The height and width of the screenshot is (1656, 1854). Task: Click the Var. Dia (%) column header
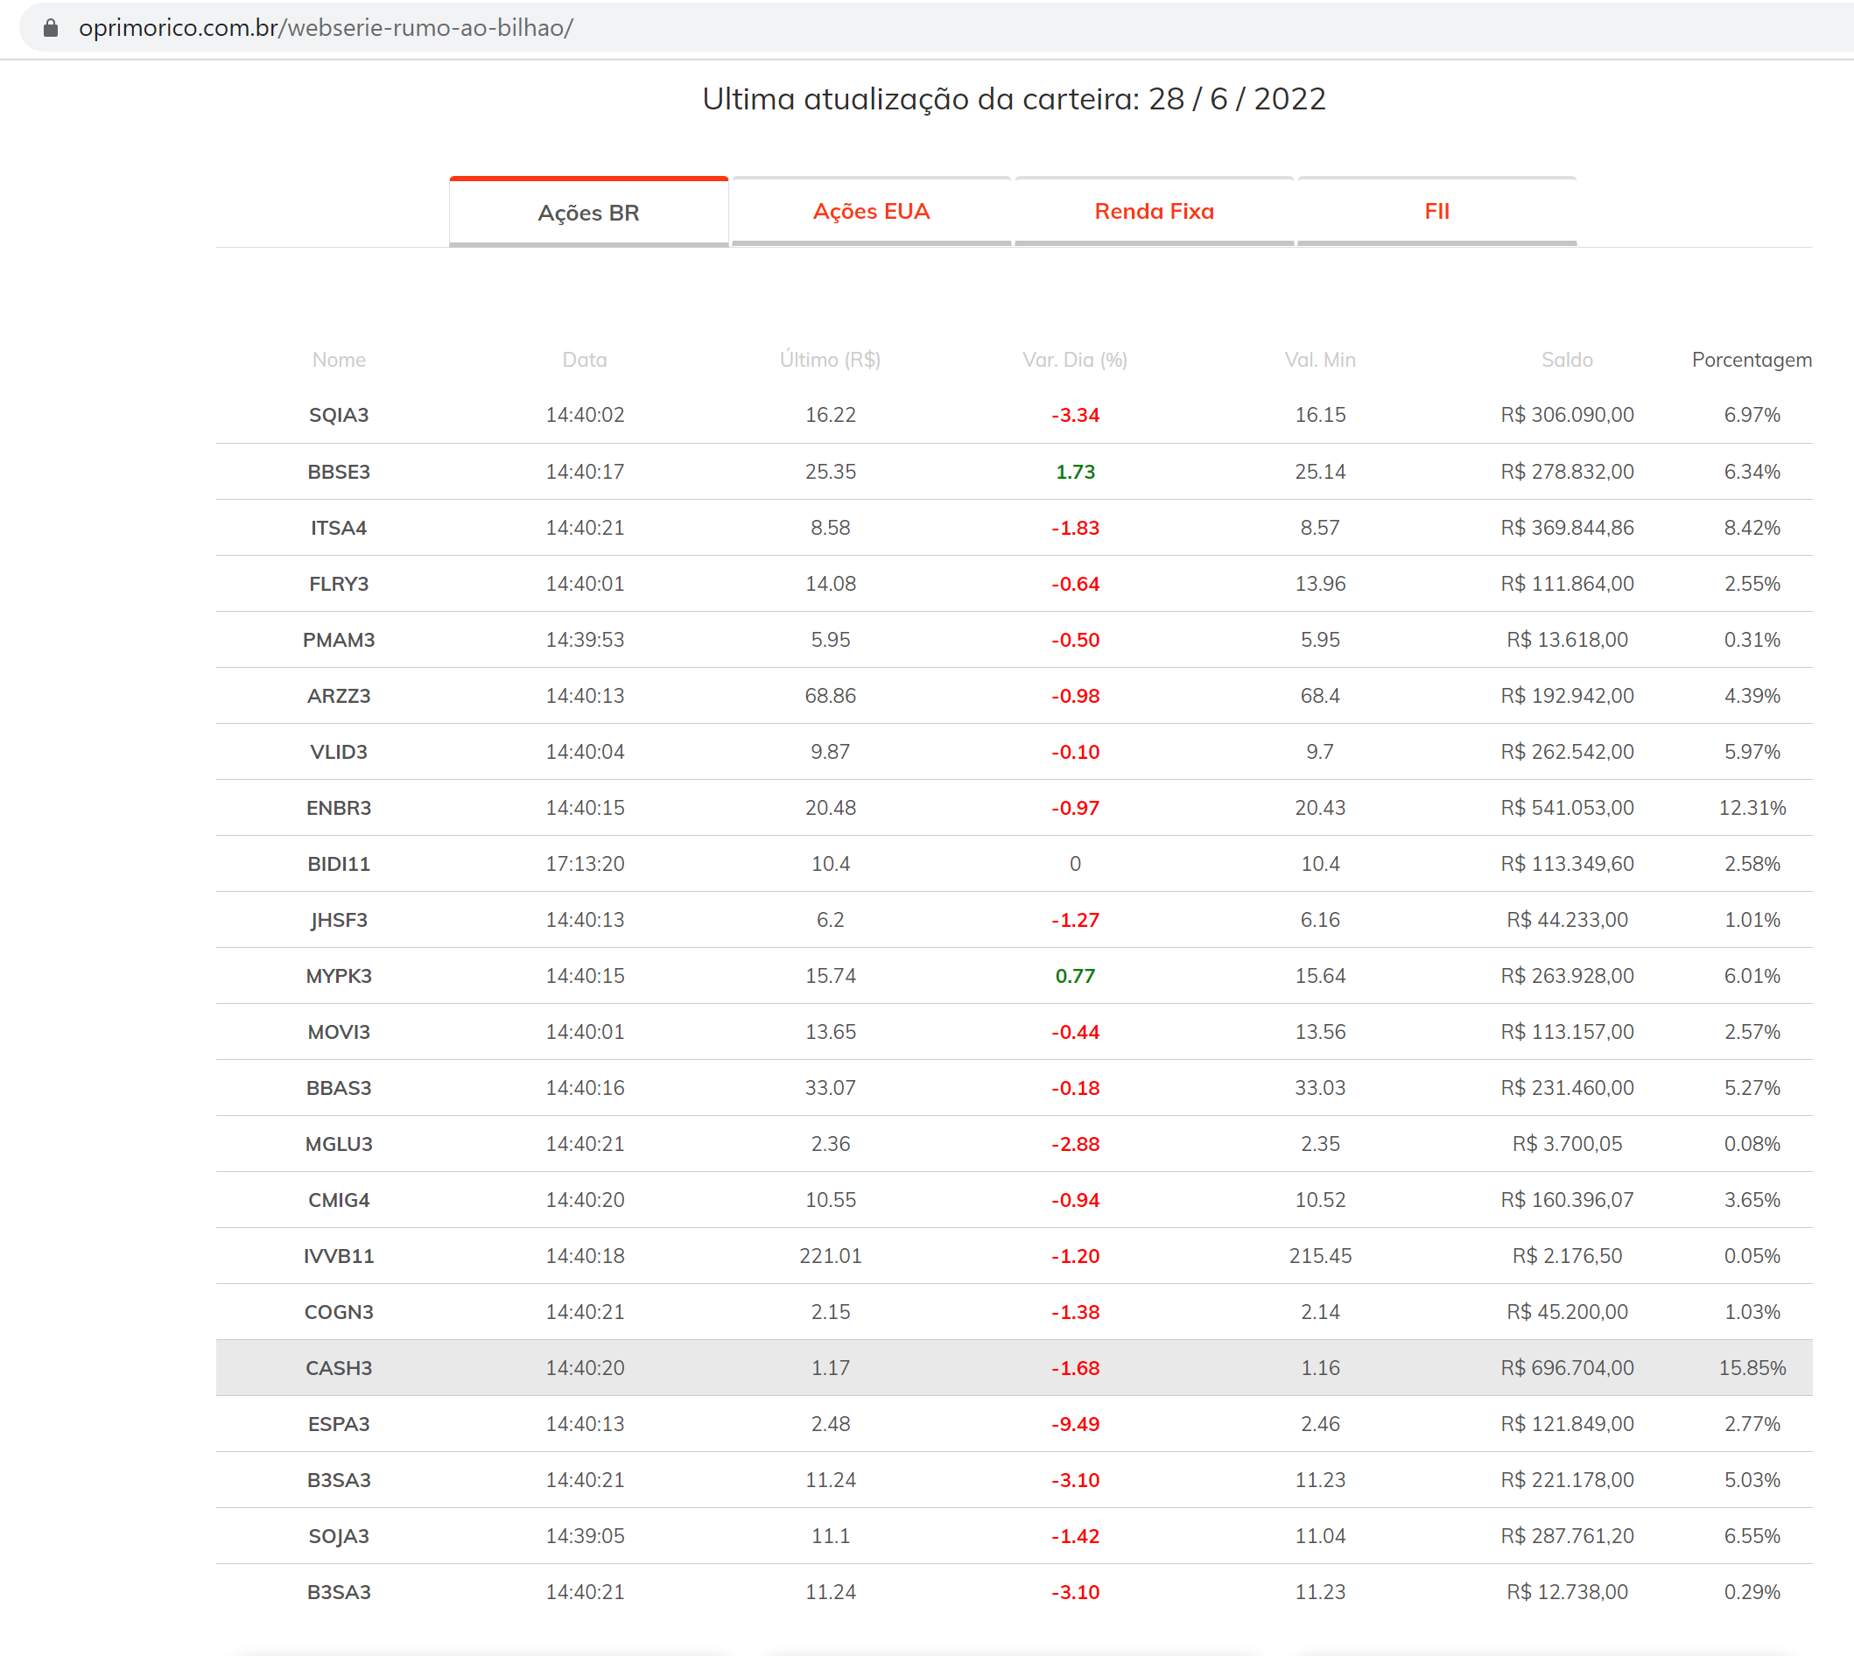(1074, 360)
